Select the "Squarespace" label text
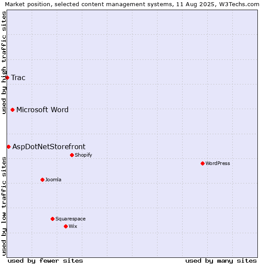264x264 pixels. 70,219
